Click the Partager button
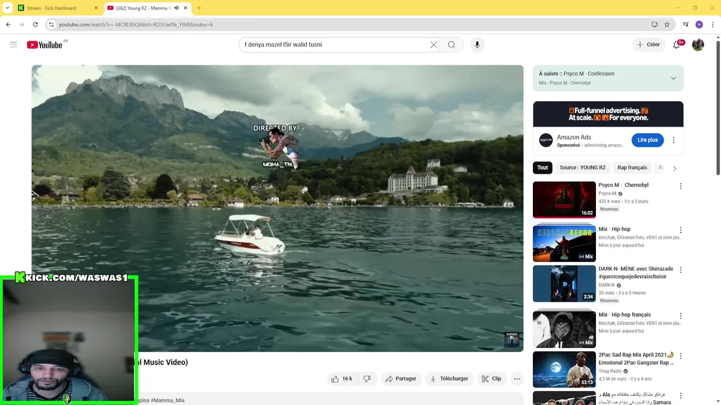721x405 pixels. [400, 379]
